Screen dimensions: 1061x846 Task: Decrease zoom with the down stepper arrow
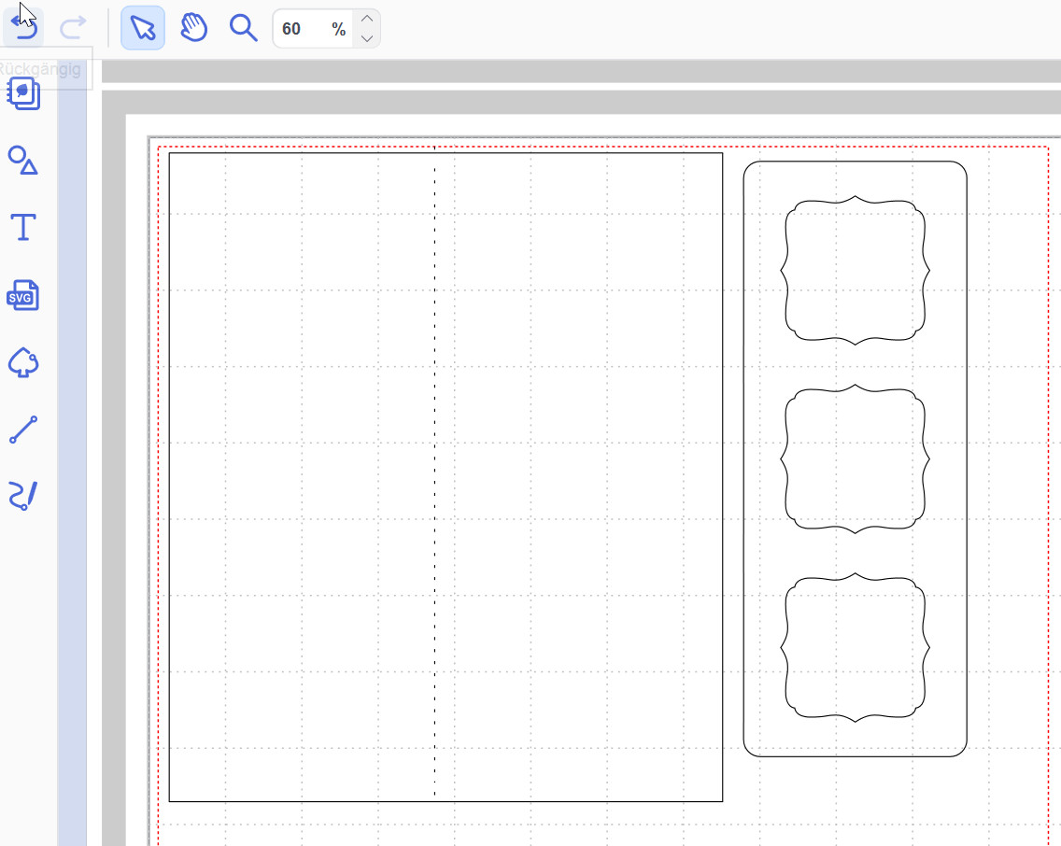[367, 38]
